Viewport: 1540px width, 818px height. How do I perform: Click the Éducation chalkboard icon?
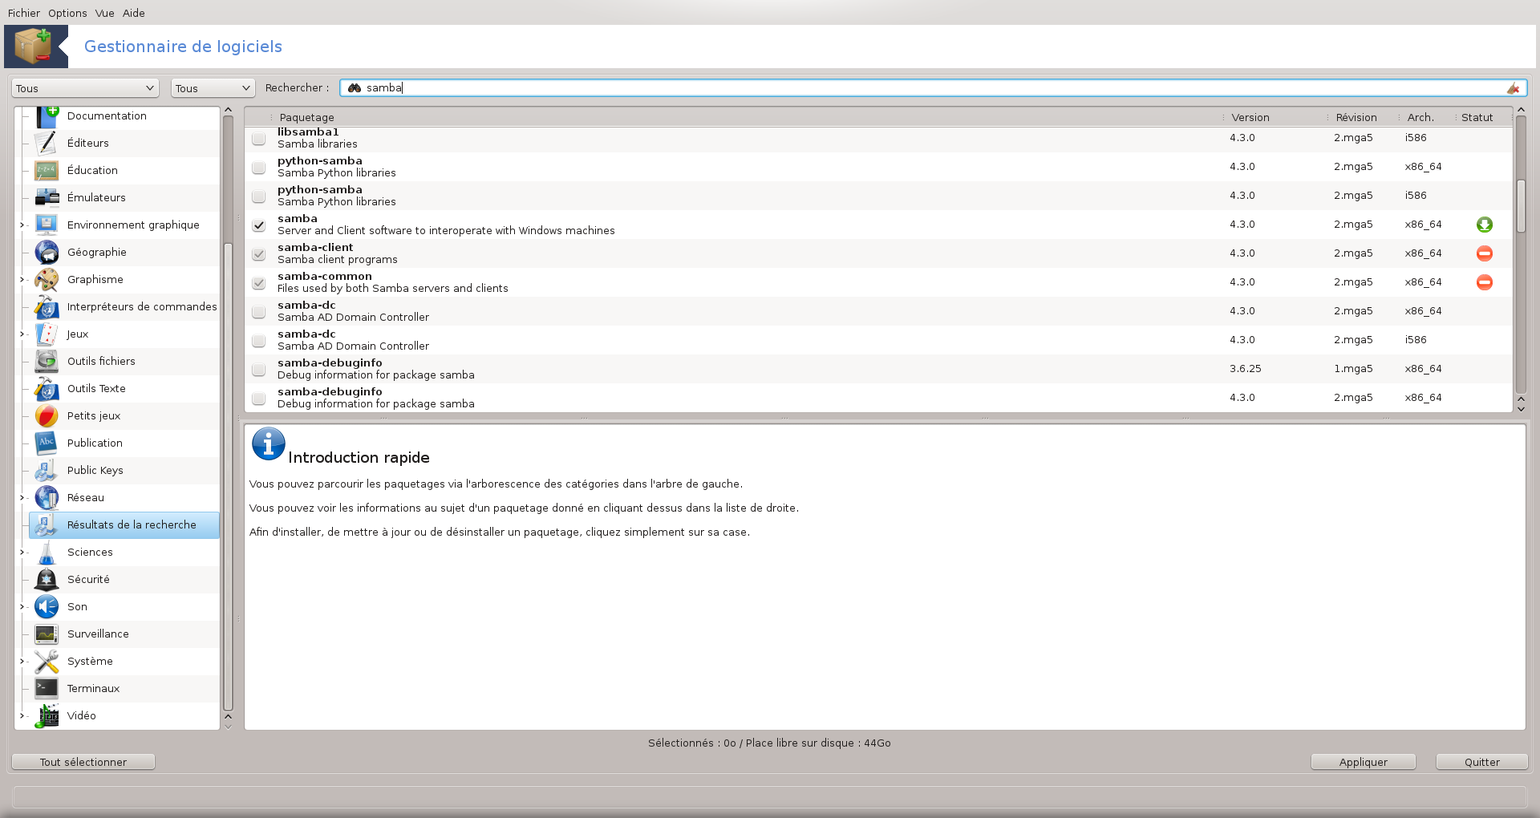coord(47,171)
